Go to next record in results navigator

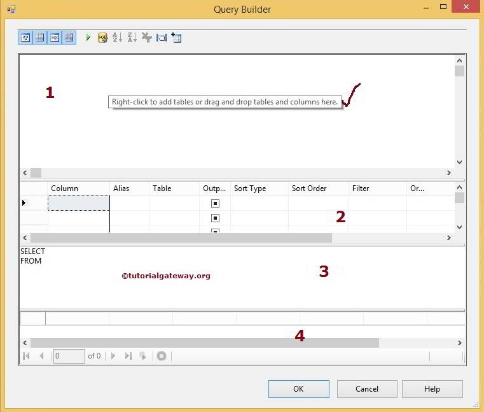coord(113,356)
